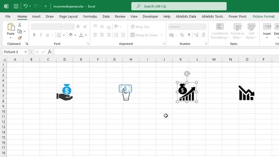The width and height of the screenshot is (279, 157).
Task: Click Merge & Center button
Action: tap(144, 35)
